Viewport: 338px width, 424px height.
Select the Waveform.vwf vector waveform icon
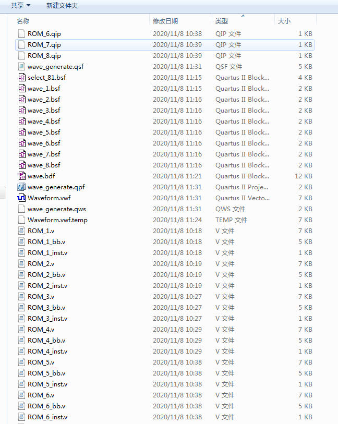coord(21,198)
